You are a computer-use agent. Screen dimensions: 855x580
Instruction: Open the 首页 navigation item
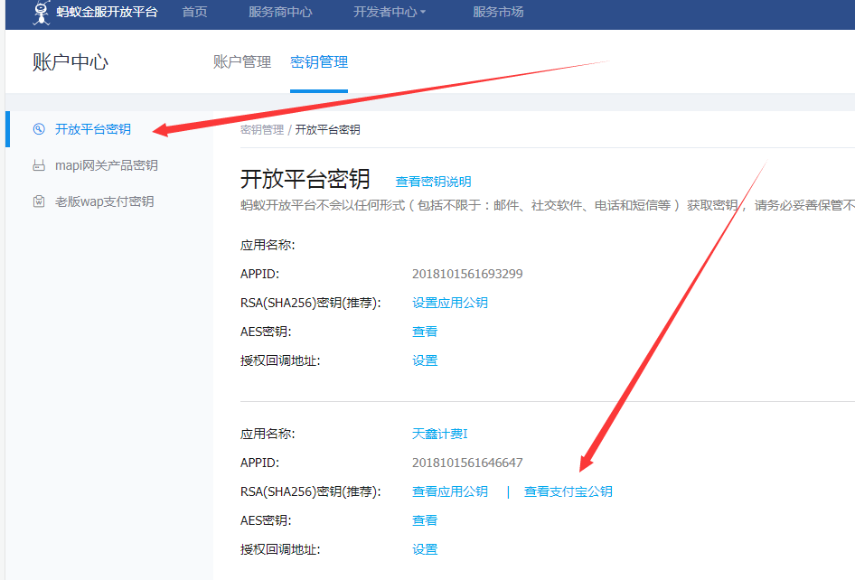(194, 12)
